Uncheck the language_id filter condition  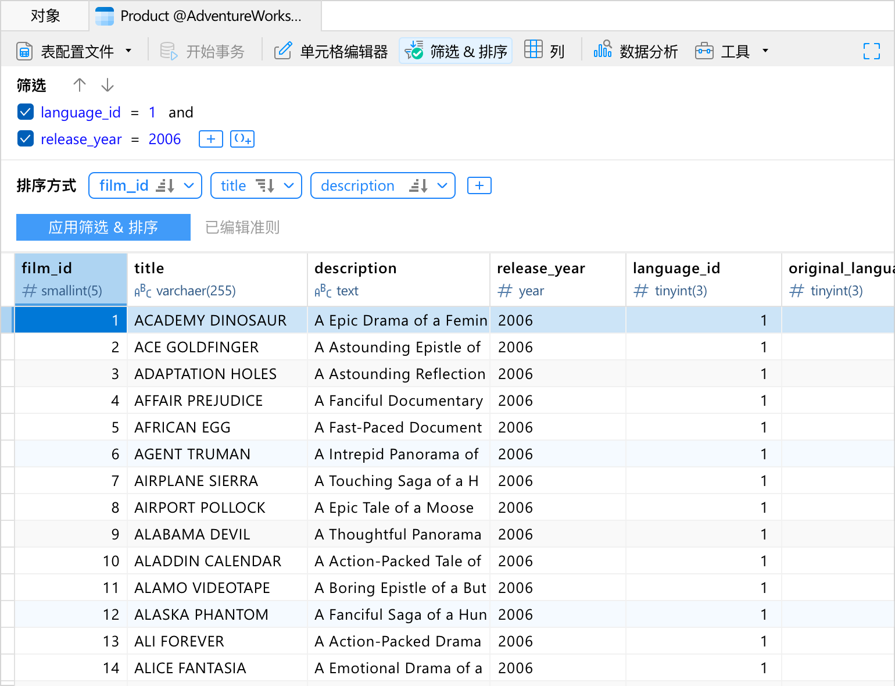click(x=26, y=112)
